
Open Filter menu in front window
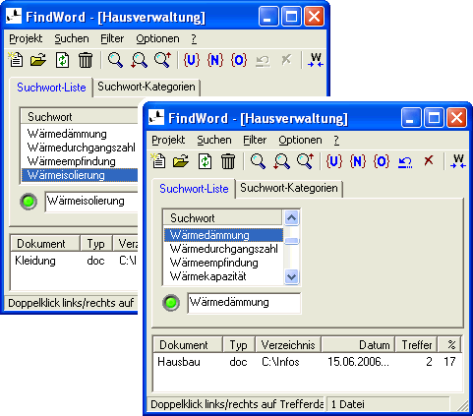(255, 140)
